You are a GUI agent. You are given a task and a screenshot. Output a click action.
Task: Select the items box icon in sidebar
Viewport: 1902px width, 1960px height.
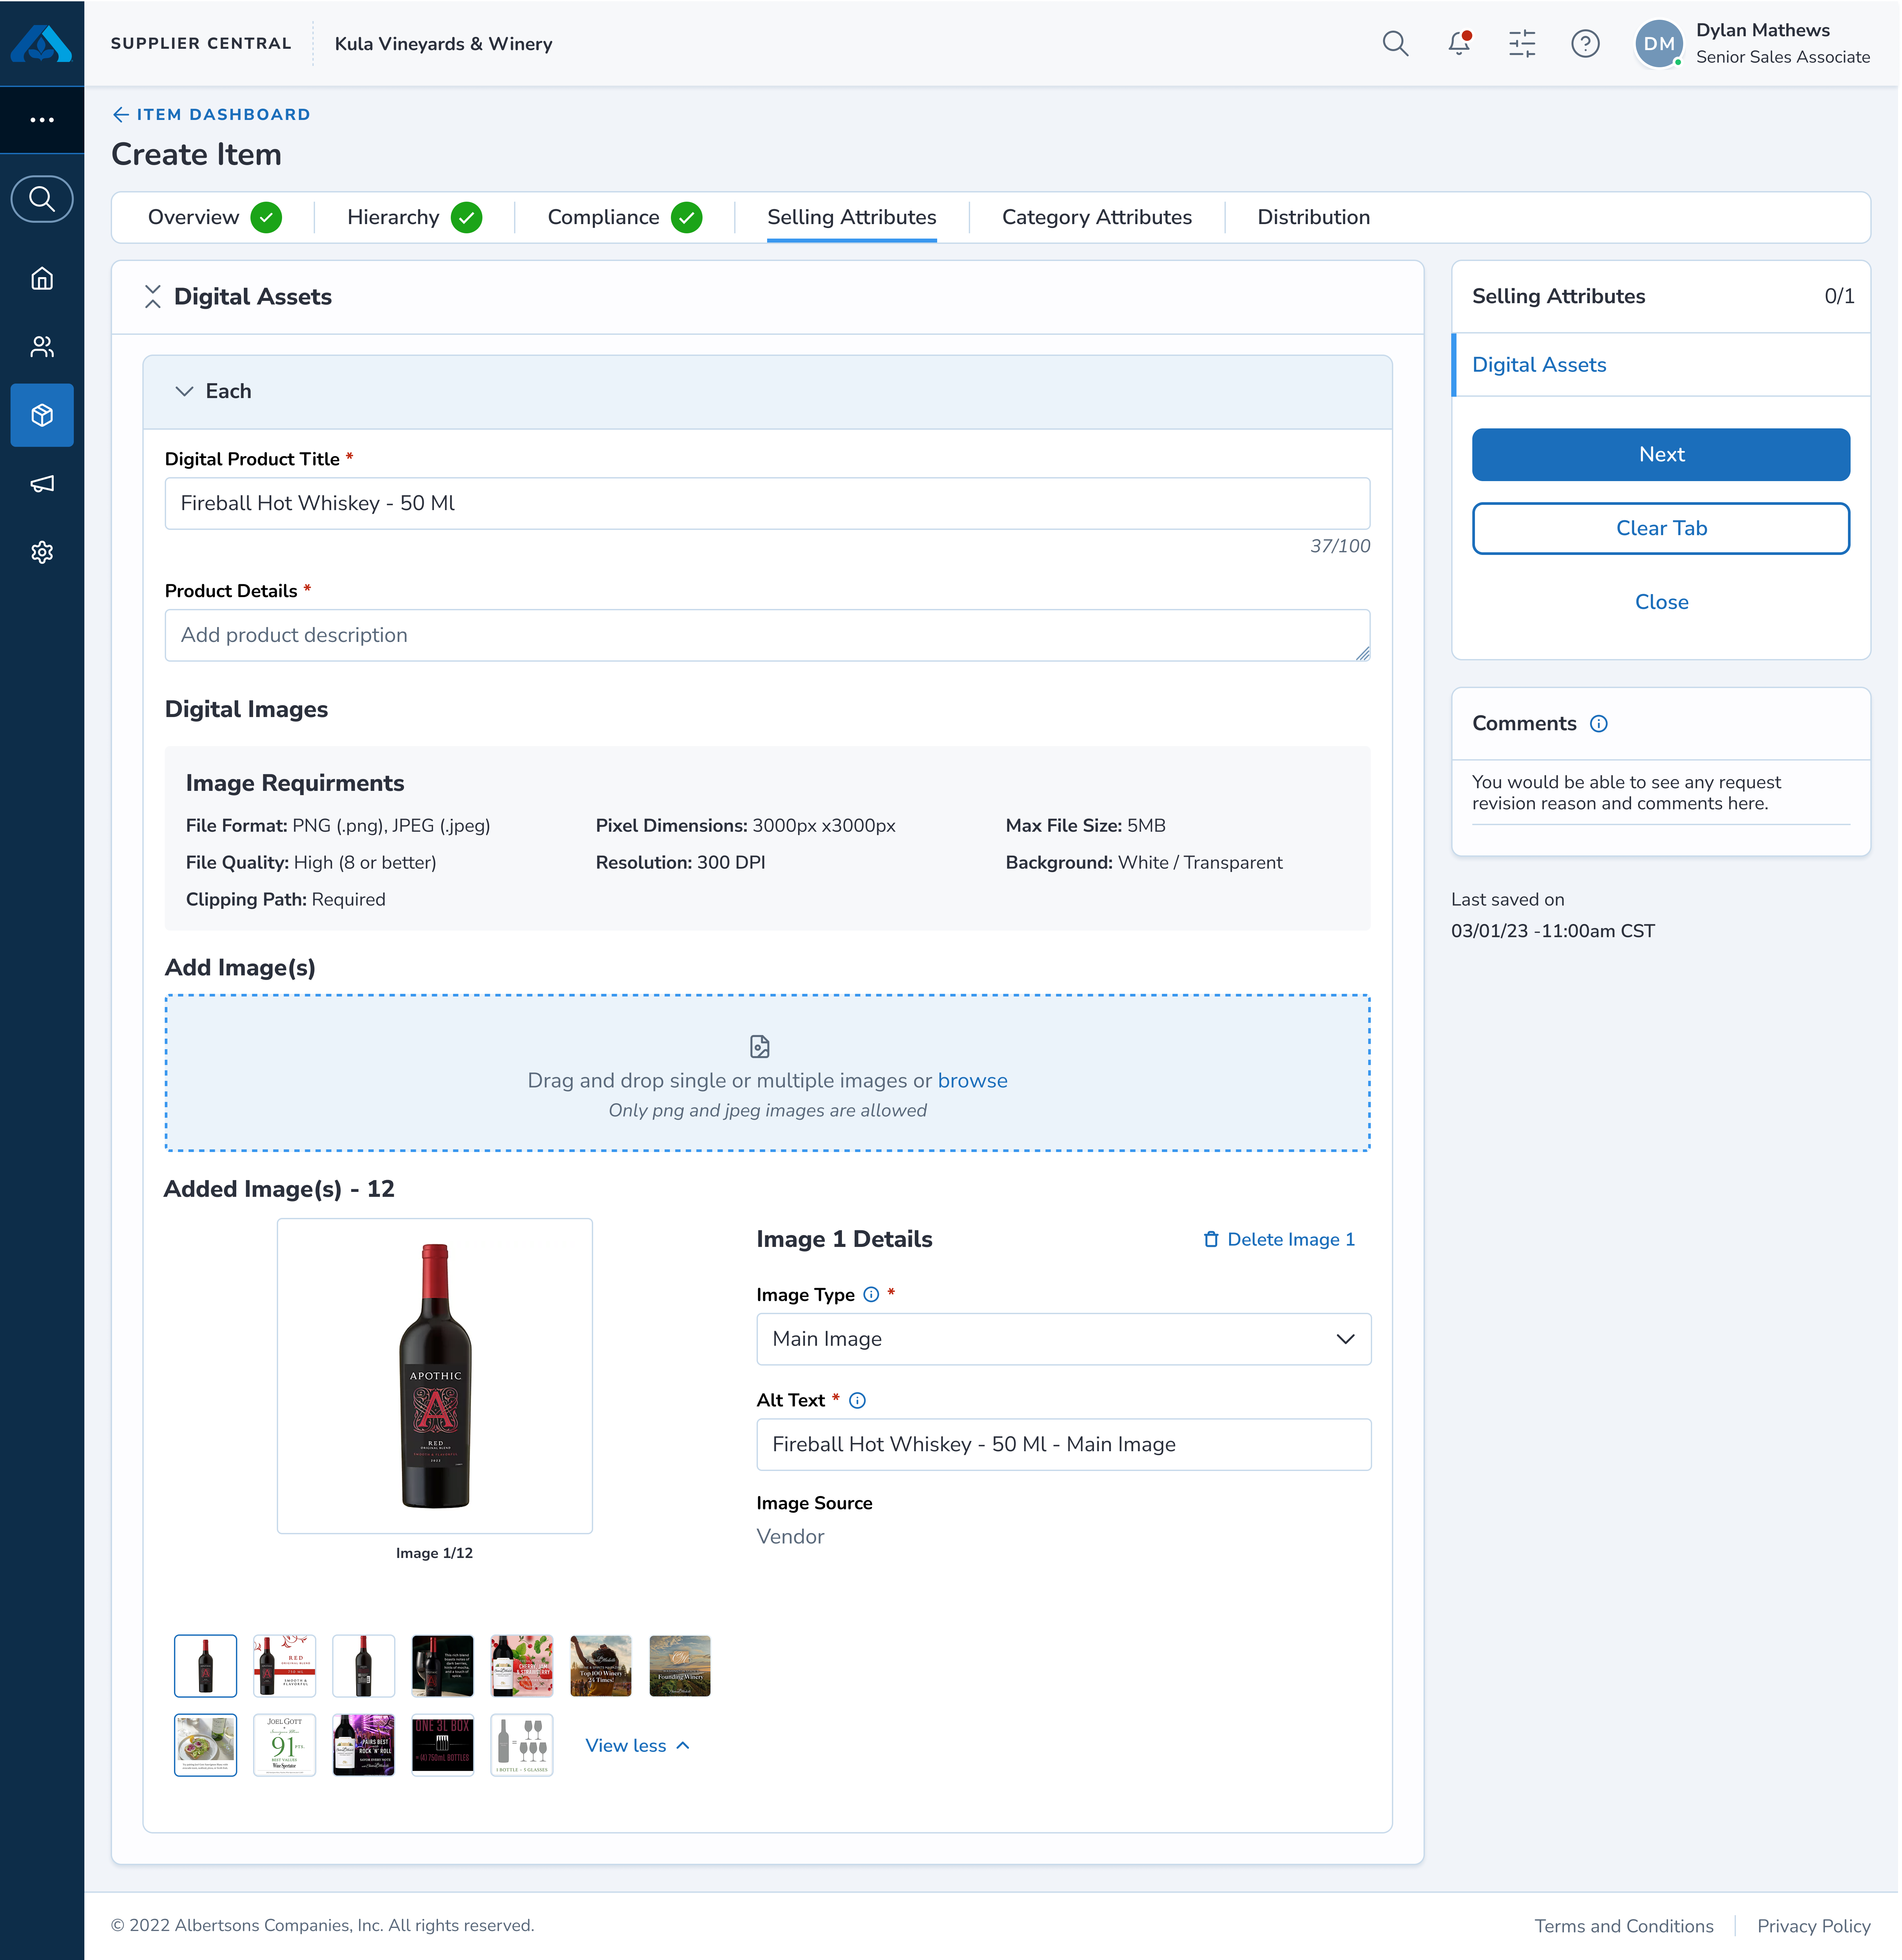[42, 415]
